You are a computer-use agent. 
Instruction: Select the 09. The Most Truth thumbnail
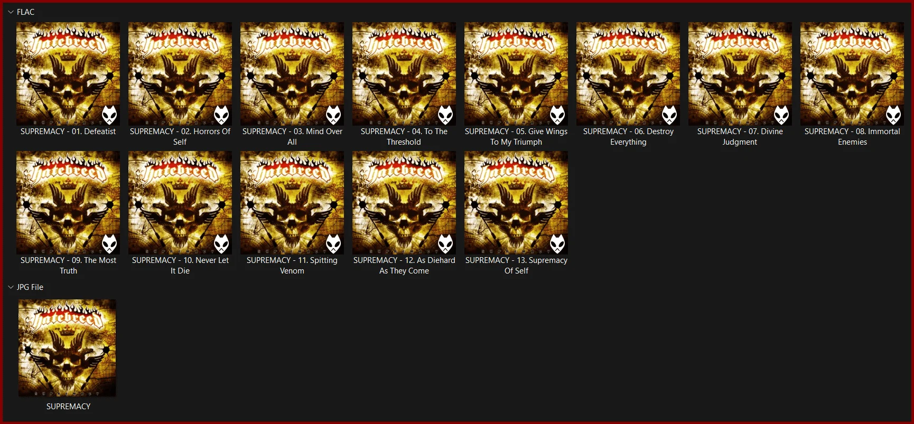click(x=68, y=202)
